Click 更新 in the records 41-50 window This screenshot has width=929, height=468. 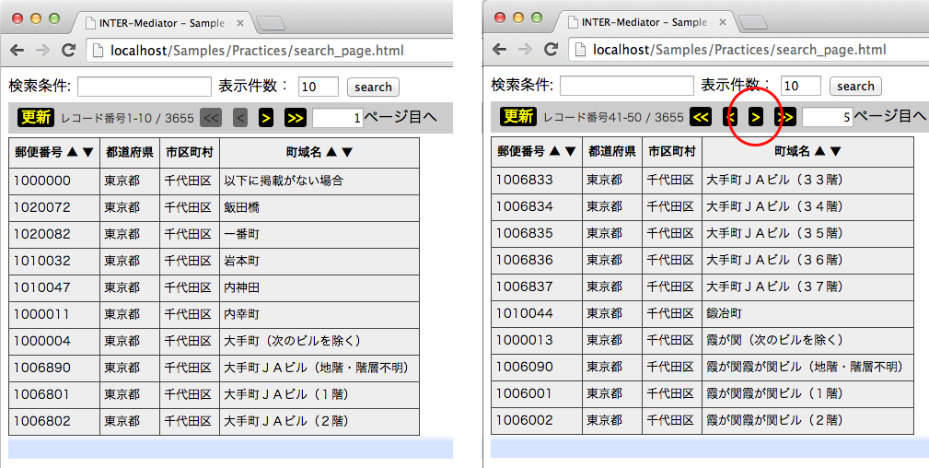click(517, 117)
